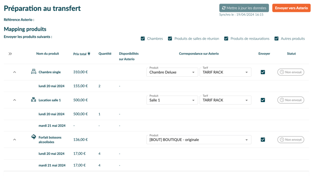Image resolution: width=312 pixels, height=176 pixels.
Task: Click Correspondance sur Asterio column header
Action: (199, 54)
